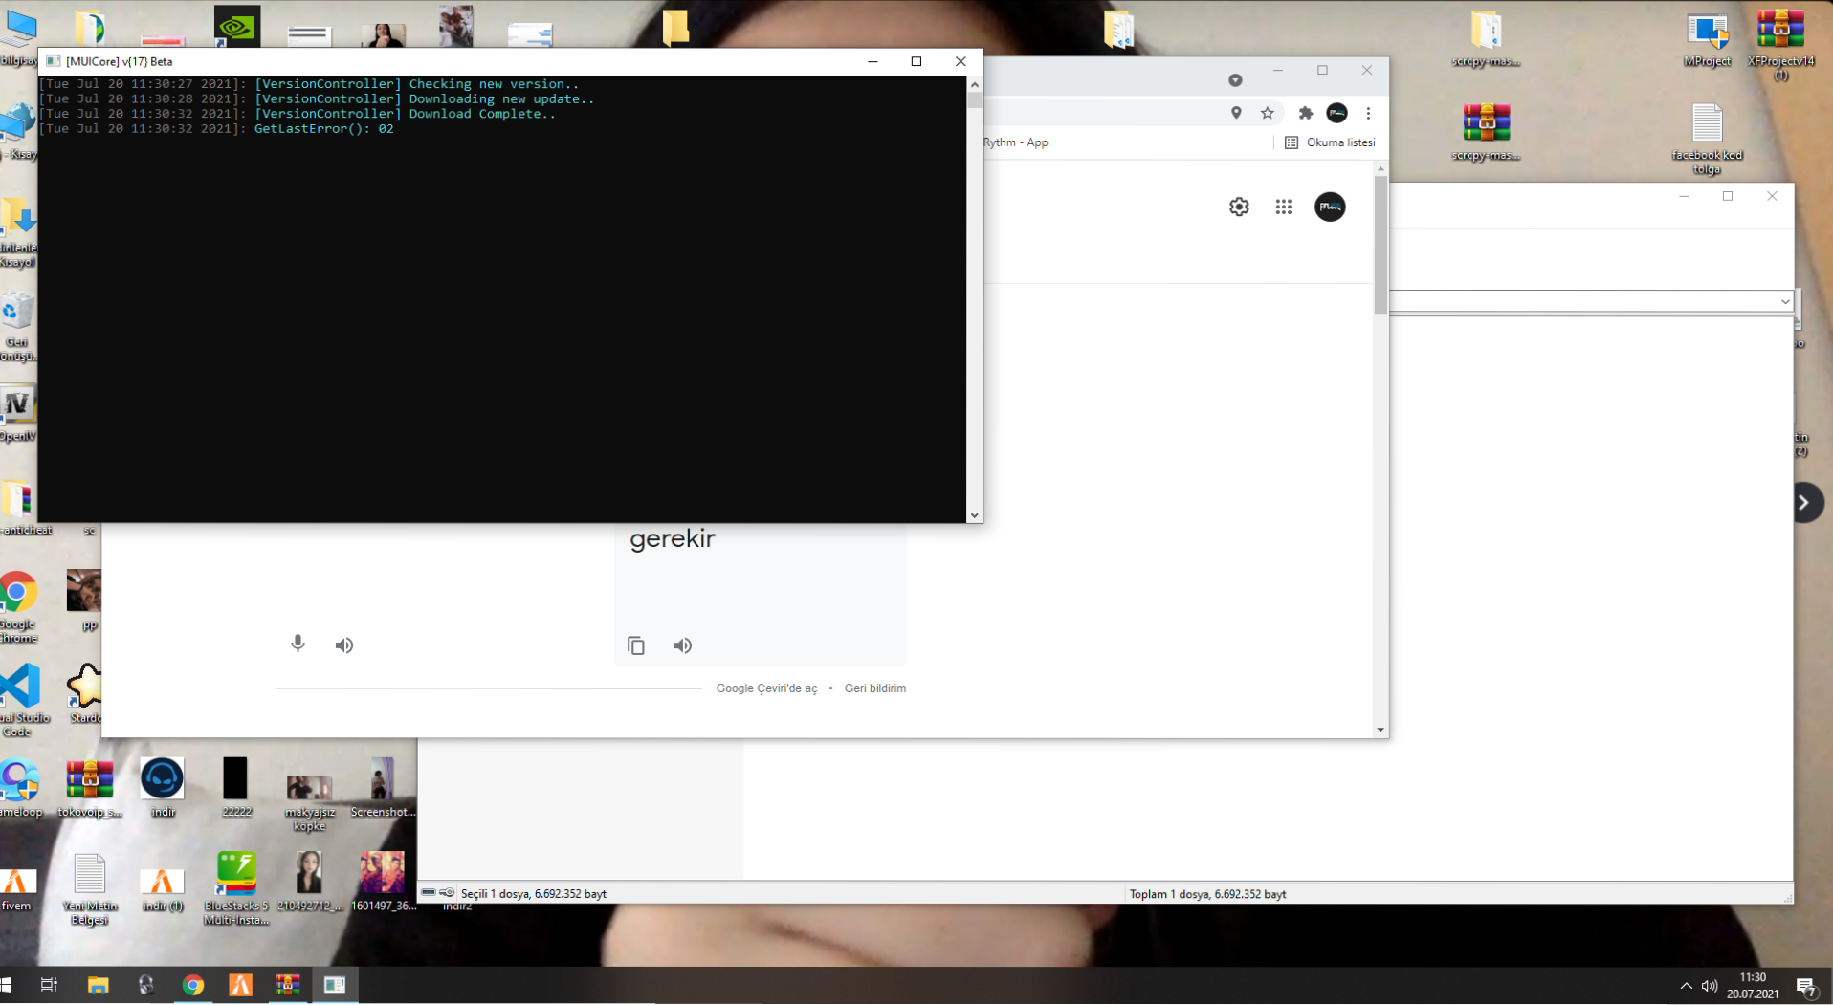
Task: Click the location pin in address bar
Action: point(1236,113)
